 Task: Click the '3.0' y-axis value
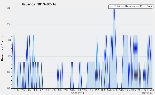pyautogui.click(x=9, y=8)
